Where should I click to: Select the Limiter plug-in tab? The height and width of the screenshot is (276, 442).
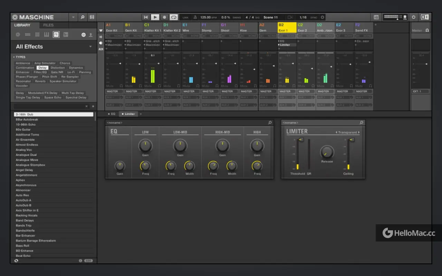(128, 114)
